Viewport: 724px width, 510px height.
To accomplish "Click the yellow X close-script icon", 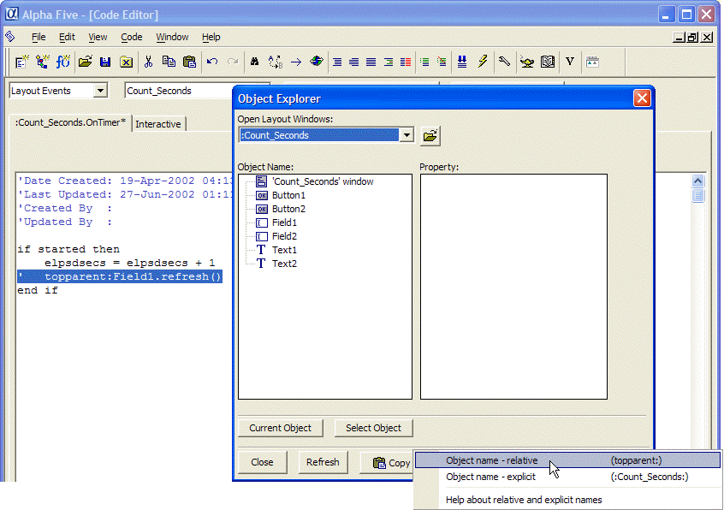I will (126, 62).
